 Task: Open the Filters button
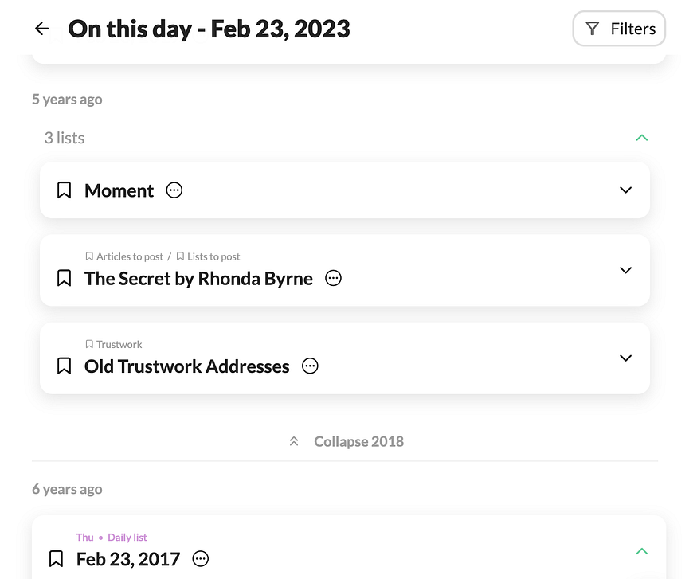[x=619, y=29]
